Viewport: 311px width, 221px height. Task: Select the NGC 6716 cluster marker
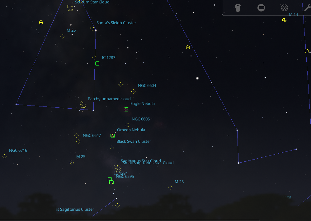[5, 156]
